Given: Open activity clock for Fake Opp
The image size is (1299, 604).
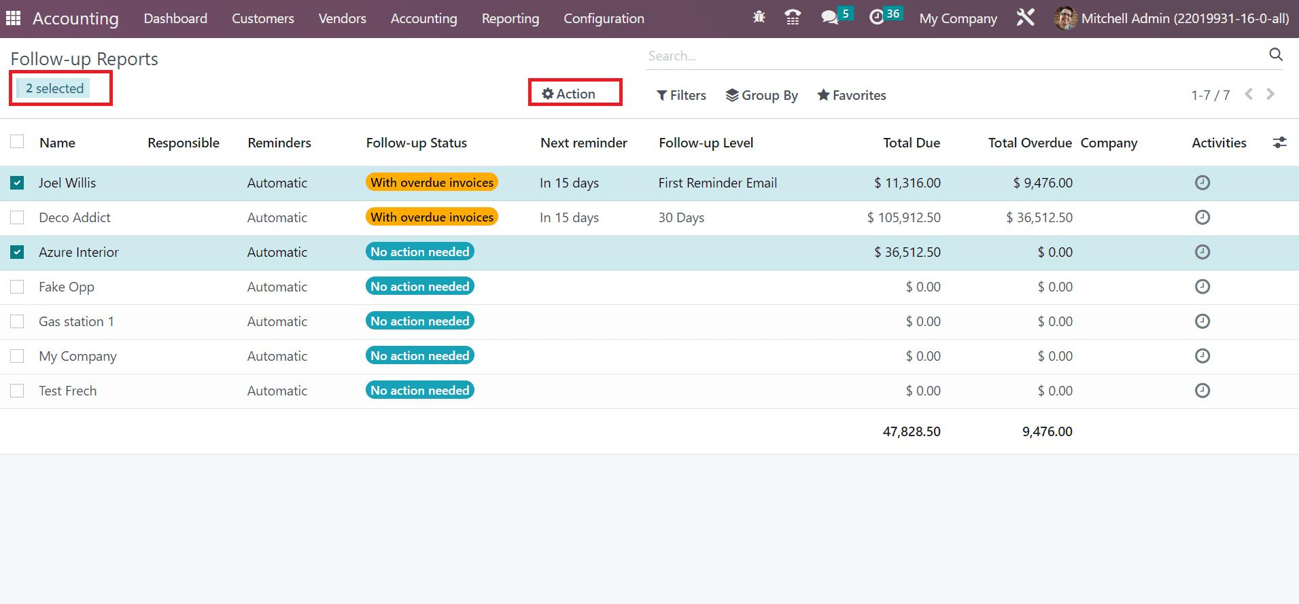Looking at the screenshot, I should click(1202, 287).
